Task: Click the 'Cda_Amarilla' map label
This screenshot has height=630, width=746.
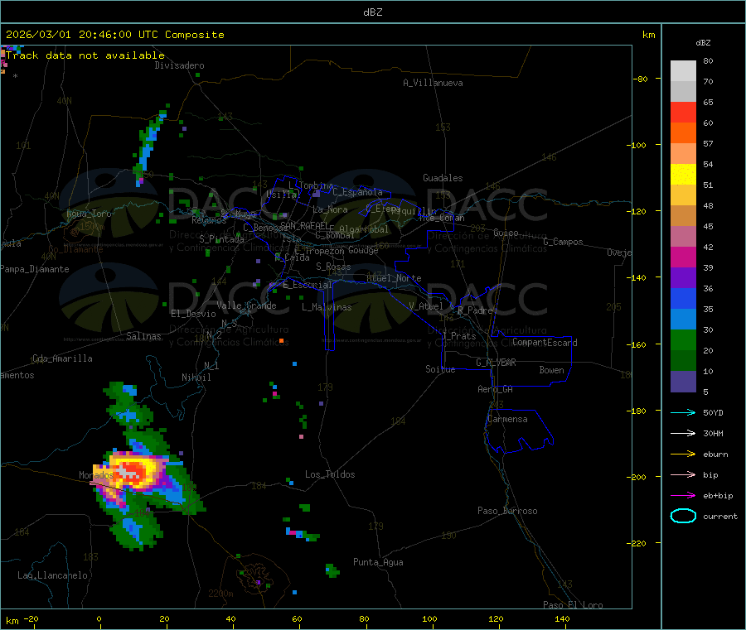Action: 62,358
